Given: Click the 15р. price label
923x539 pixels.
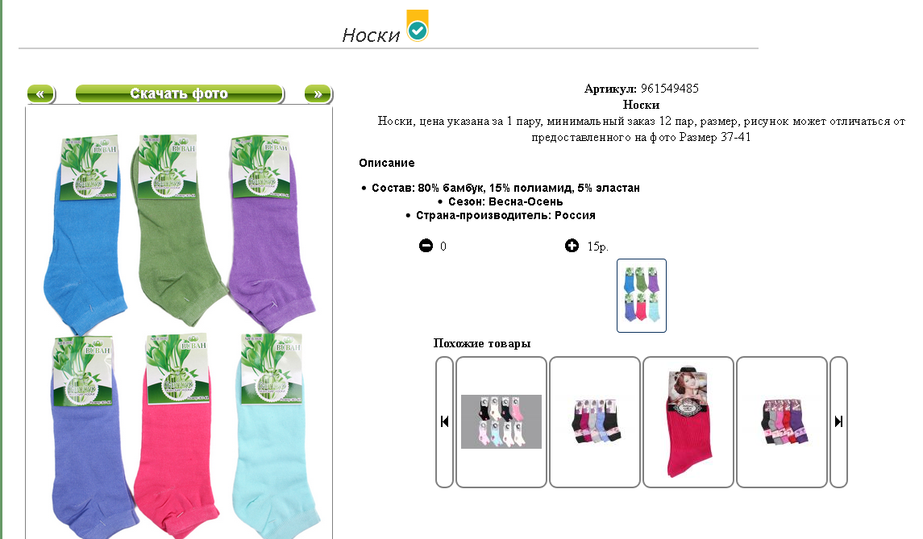Looking at the screenshot, I should pyautogui.click(x=597, y=247).
